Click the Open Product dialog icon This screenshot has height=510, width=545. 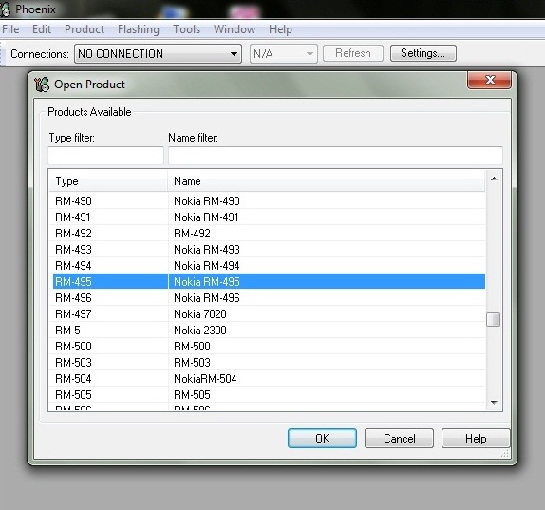tap(42, 85)
